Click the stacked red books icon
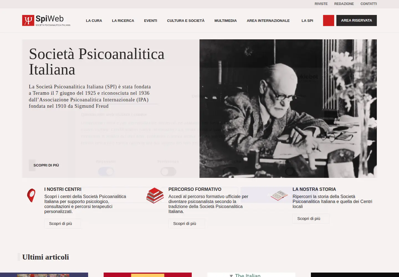The image size is (399, 277). 155,196
